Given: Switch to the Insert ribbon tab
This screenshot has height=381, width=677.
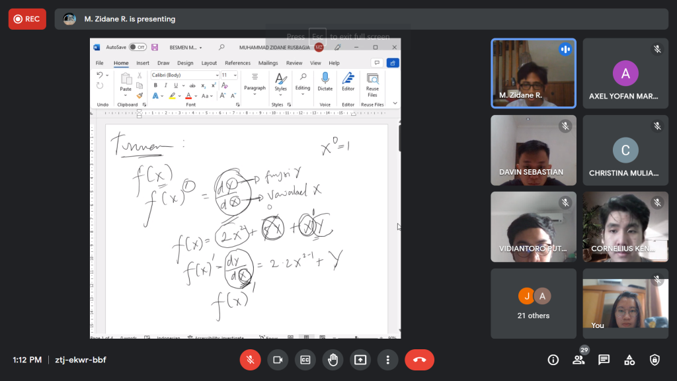Looking at the screenshot, I should click(x=143, y=63).
